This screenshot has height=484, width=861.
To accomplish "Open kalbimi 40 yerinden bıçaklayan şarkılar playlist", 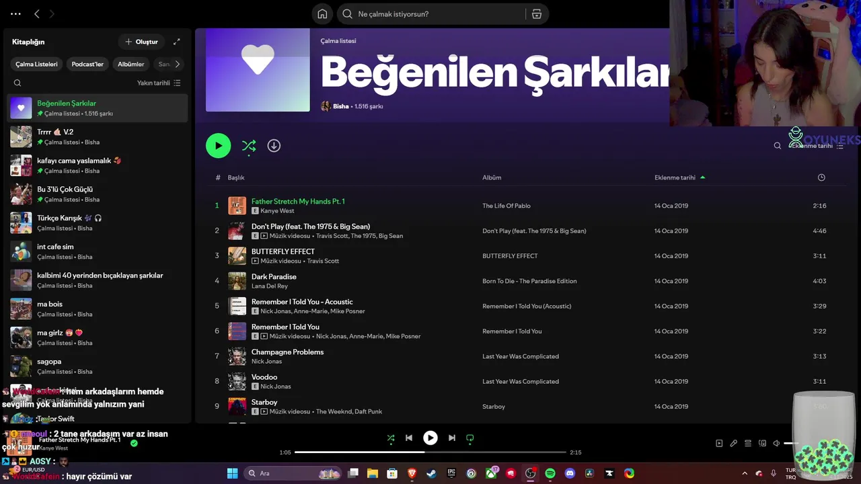I will coord(98,280).
